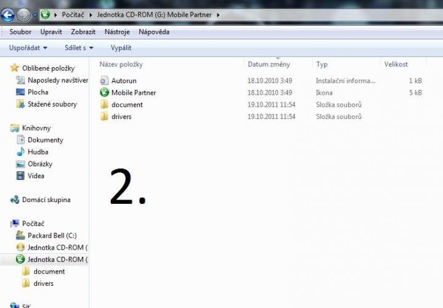
Task: Click the Vypálit toolbar button
Action: pyautogui.click(x=121, y=48)
